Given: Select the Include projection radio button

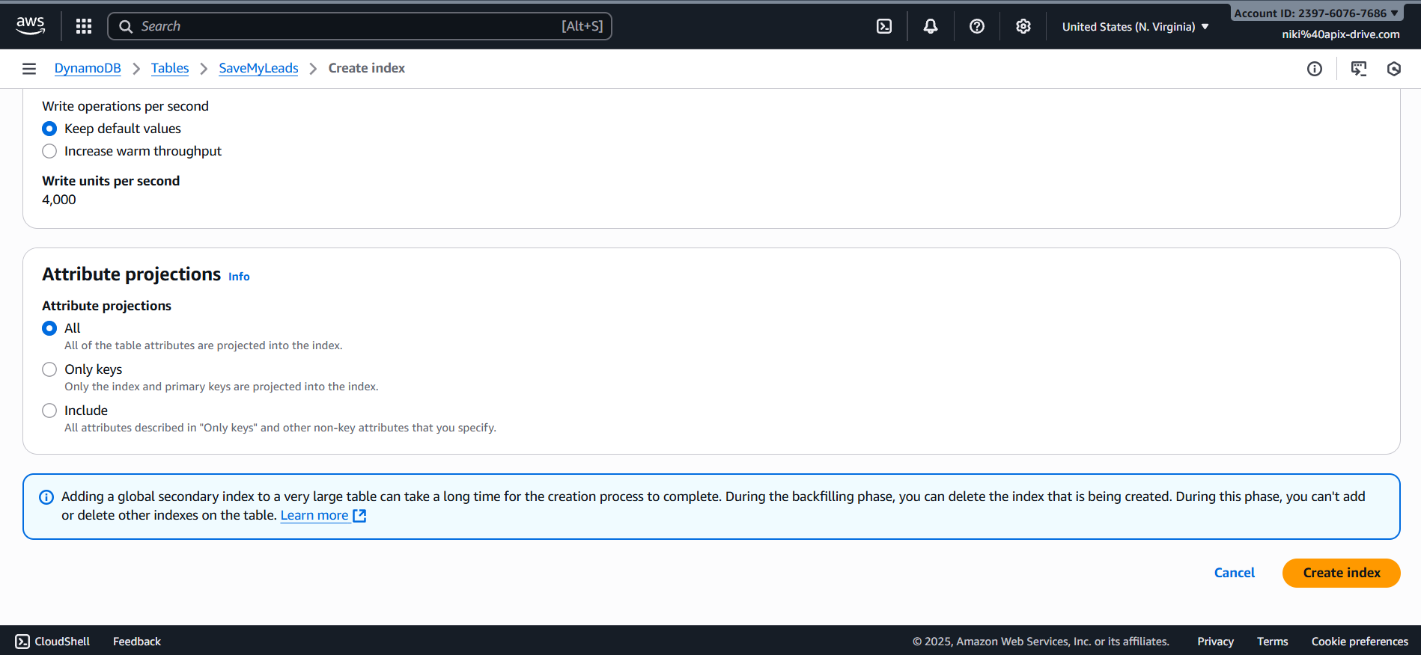Looking at the screenshot, I should [x=50, y=410].
